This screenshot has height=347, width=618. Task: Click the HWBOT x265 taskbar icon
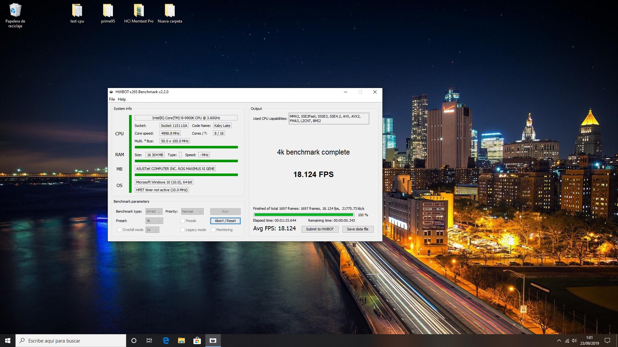[213, 341]
